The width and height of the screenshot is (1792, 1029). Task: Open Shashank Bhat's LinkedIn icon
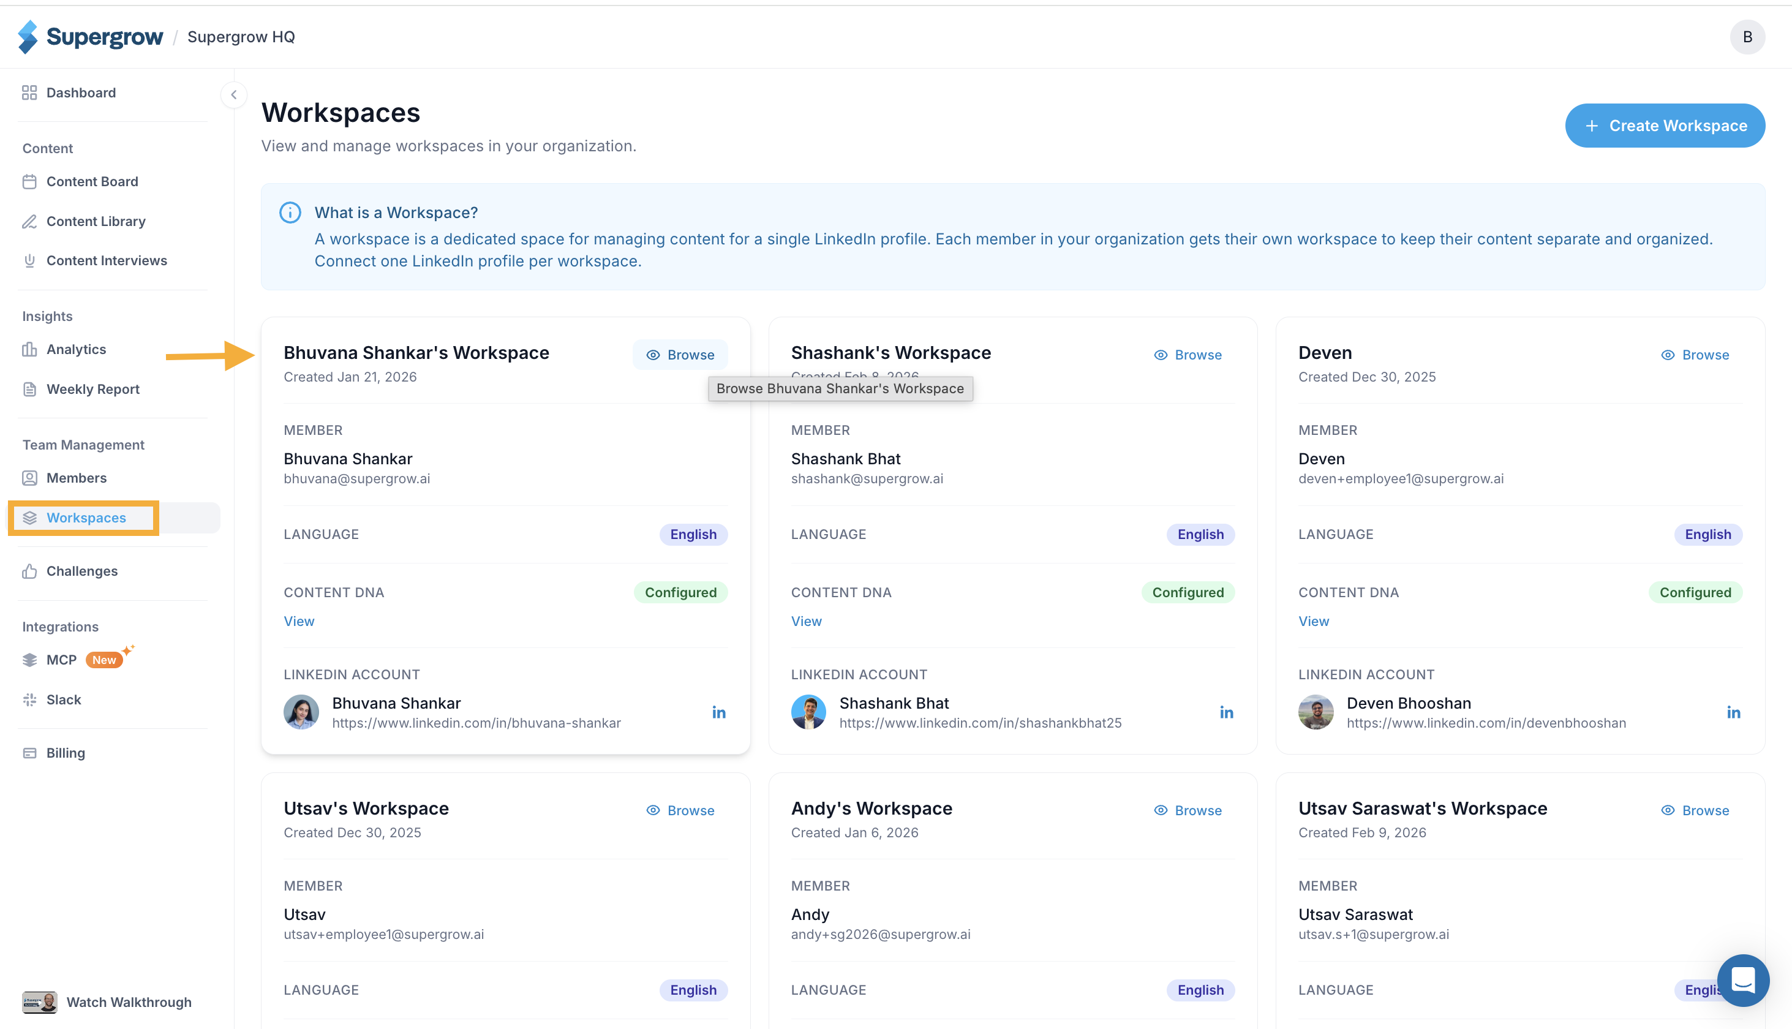[1226, 712]
